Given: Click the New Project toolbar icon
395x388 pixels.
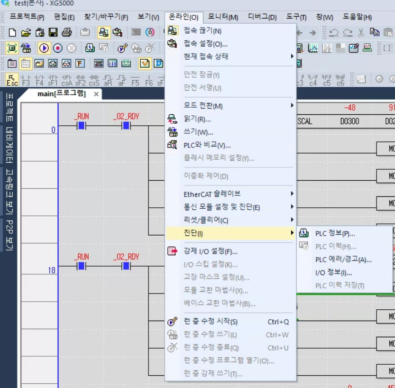Looking at the screenshot, I should pyautogui.click(x=12, y=32).
